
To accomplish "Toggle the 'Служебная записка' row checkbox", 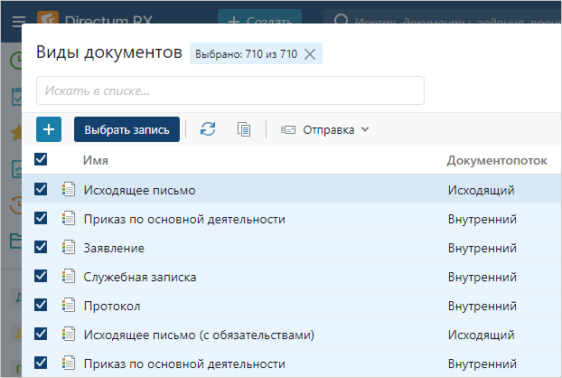I will (x=41, y=277).
